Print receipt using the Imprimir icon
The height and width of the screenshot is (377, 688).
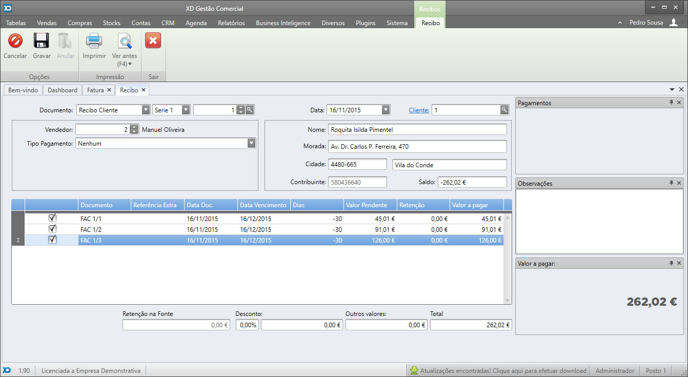(x=94, y=41)
